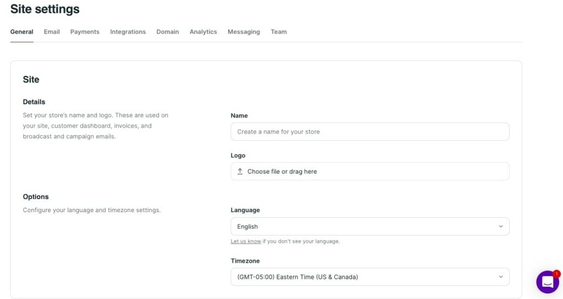Expand the Language dropdown showing English
563x299 pixels.
pos(370,226)
